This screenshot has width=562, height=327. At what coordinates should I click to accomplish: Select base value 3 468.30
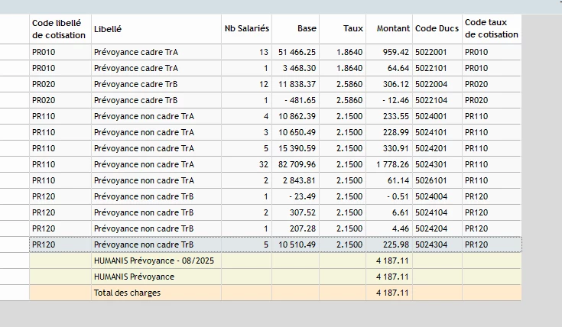(x=299, y=69)
